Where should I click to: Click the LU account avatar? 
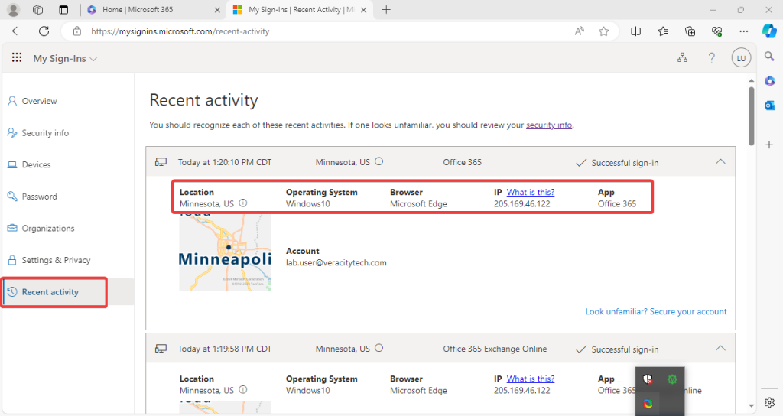click(739, 58)
